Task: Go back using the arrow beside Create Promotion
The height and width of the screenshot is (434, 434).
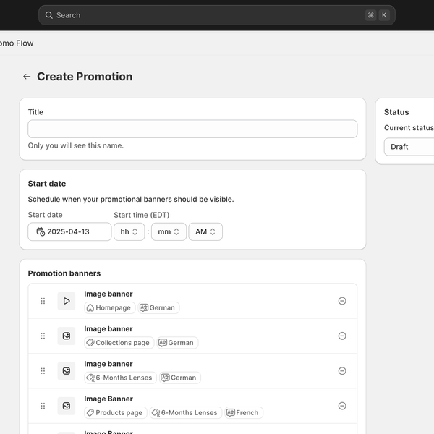Action: [x=27, y=77]
